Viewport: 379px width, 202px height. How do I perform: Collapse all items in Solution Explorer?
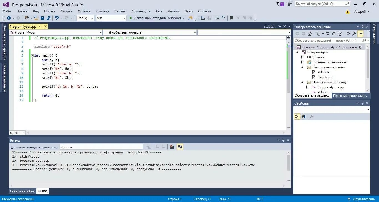333,34
